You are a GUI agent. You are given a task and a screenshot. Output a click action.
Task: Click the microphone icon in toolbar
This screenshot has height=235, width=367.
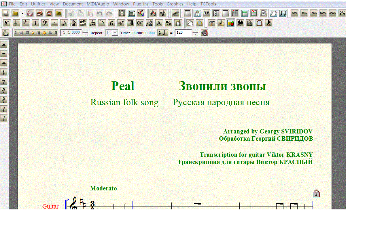coord(175,13)
